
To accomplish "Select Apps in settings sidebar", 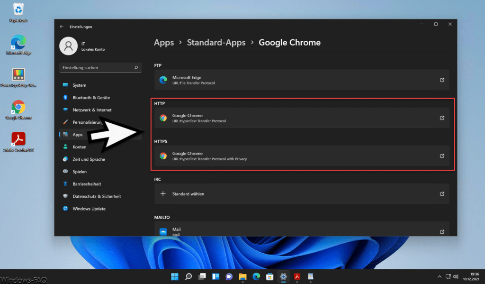I will pos(100,134).
